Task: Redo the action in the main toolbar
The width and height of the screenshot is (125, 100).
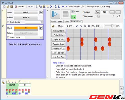Action: tap(32, 7)
